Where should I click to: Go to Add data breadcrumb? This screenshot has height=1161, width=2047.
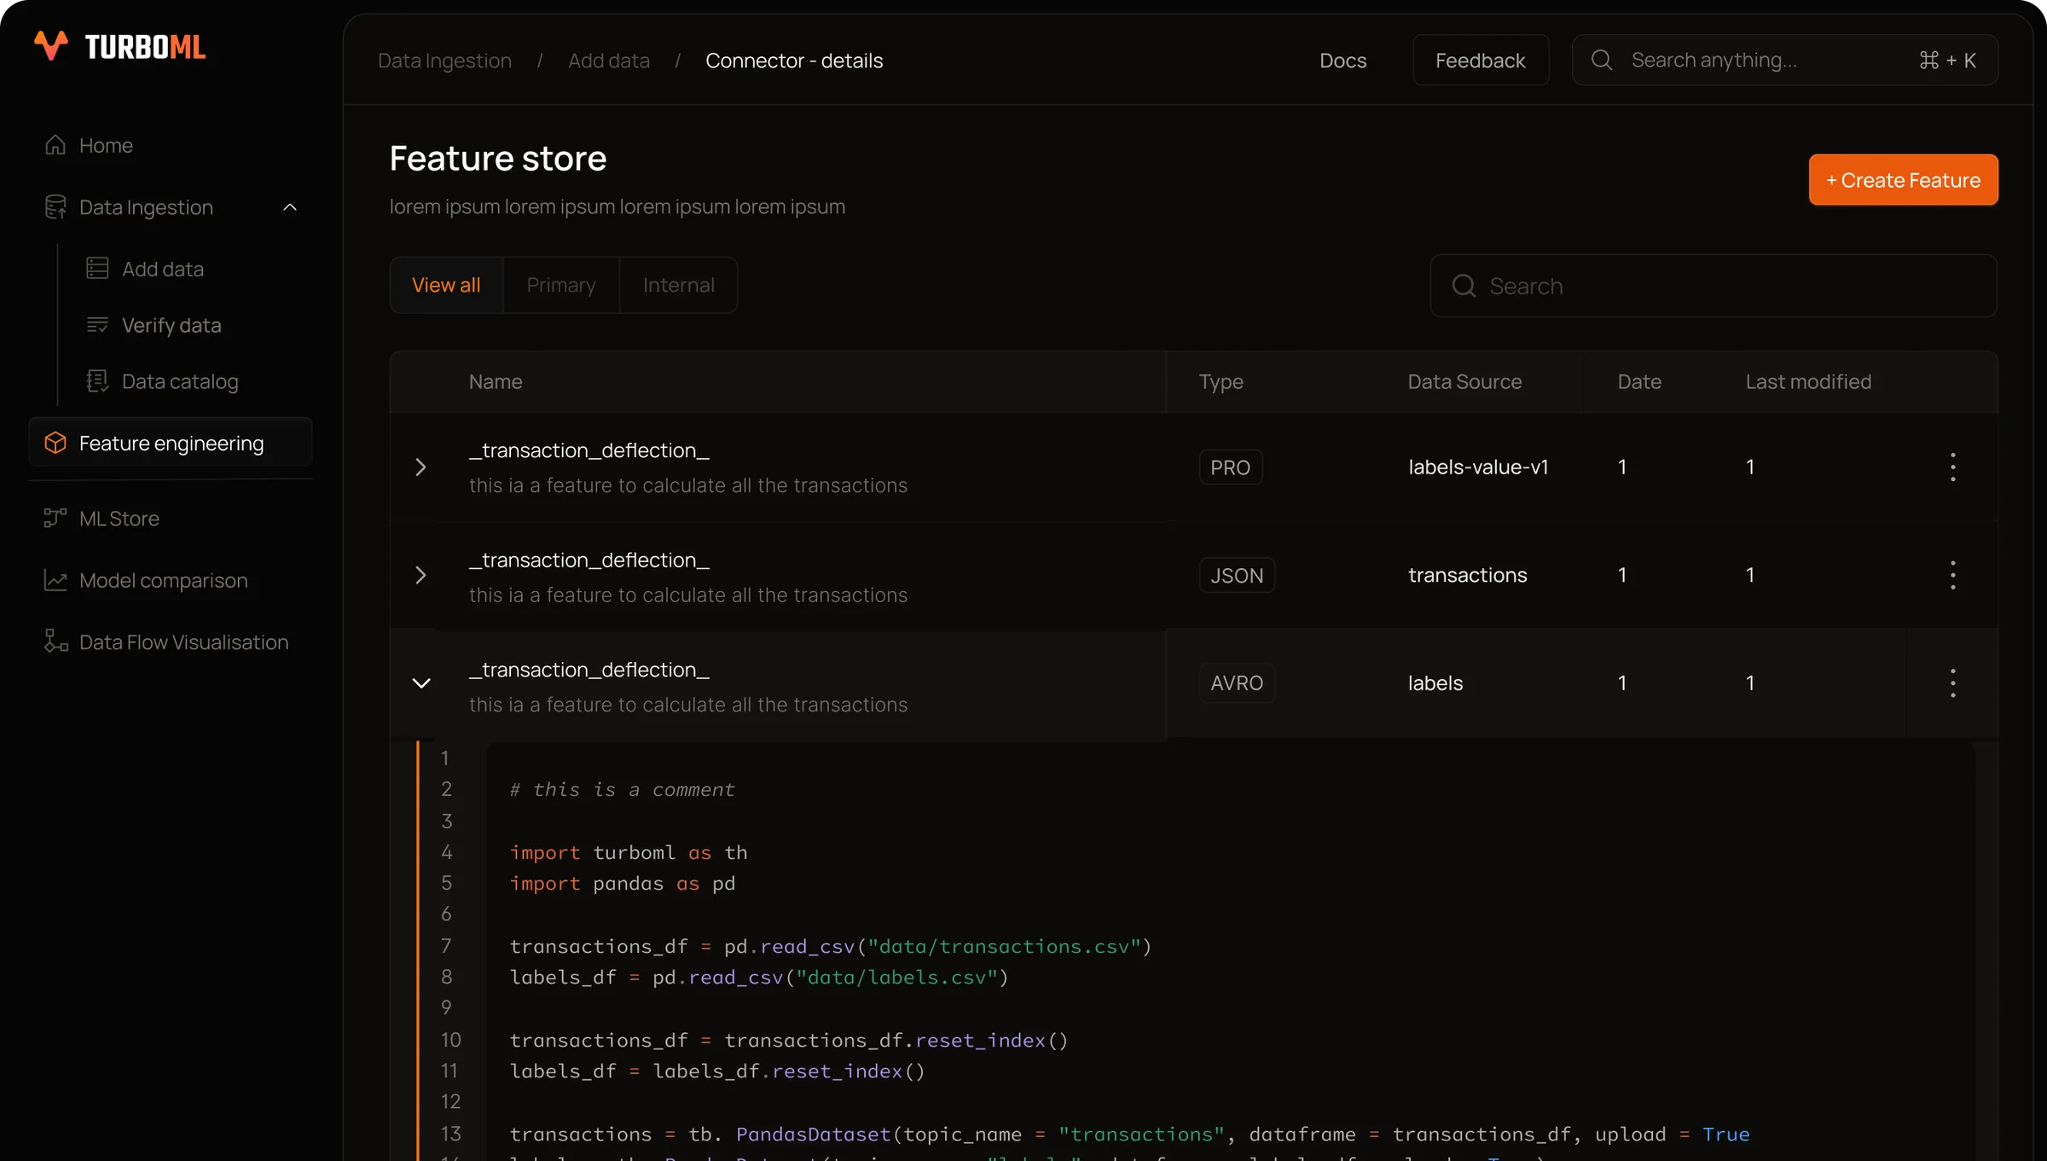tap(609, 61)
